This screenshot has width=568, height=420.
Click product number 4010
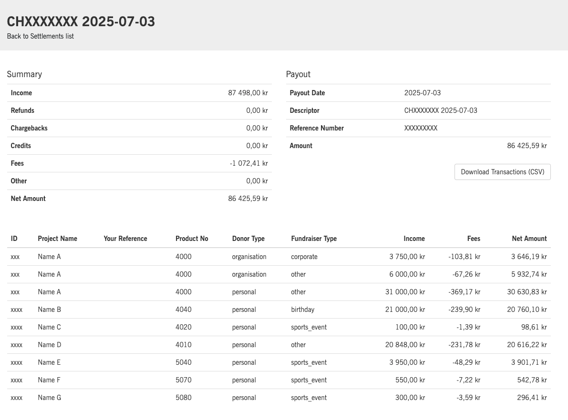tap(183, 345)
